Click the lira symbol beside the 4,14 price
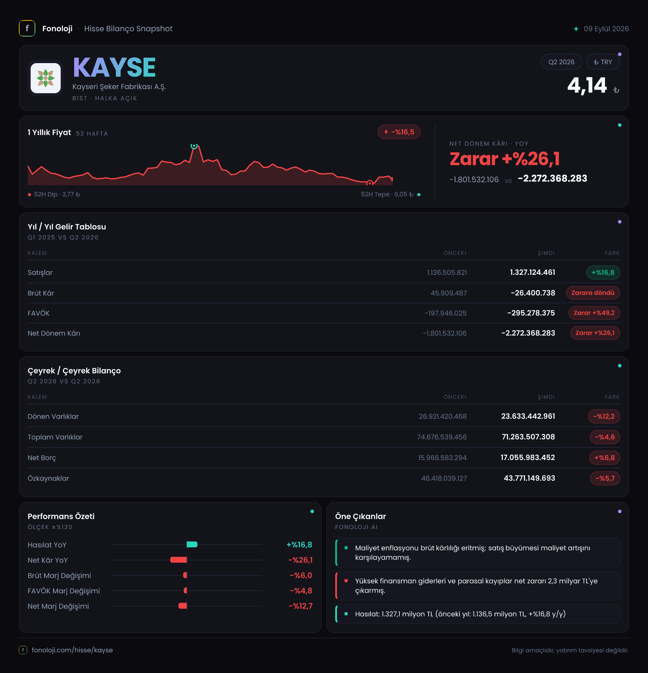 click(x=616, y=90)
